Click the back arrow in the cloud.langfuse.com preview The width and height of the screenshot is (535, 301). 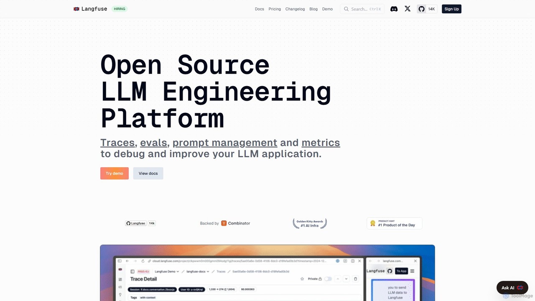pos(127,261)
